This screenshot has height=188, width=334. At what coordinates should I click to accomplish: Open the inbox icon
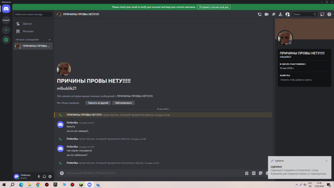[322, 14]
